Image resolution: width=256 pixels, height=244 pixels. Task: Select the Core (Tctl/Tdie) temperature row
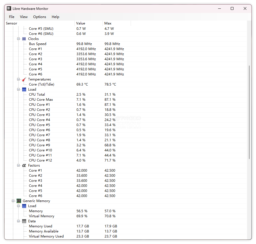point(126,84)
